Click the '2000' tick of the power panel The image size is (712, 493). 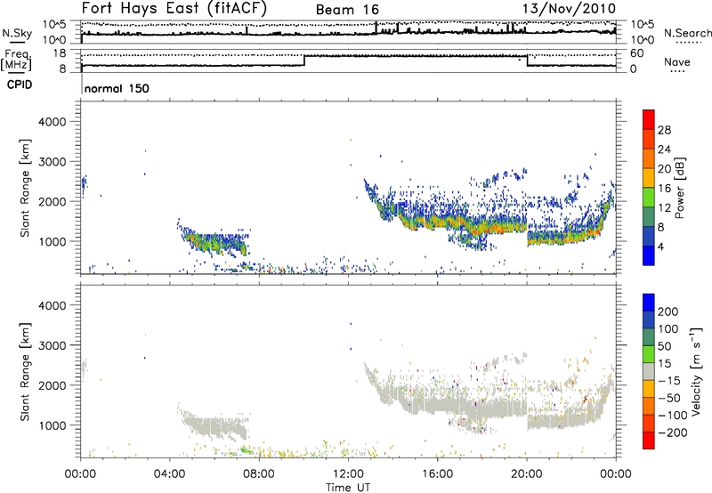pos(52,202)
